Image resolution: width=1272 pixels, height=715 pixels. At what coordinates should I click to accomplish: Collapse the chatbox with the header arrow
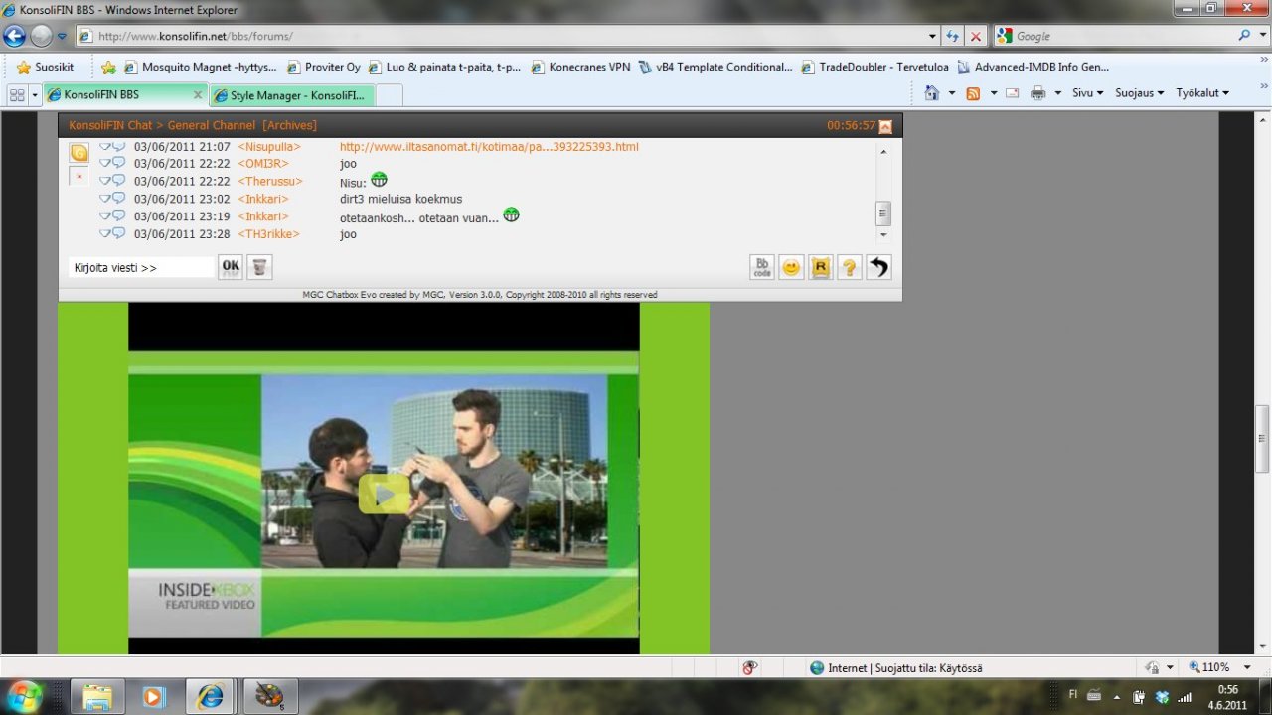[885, 126]
